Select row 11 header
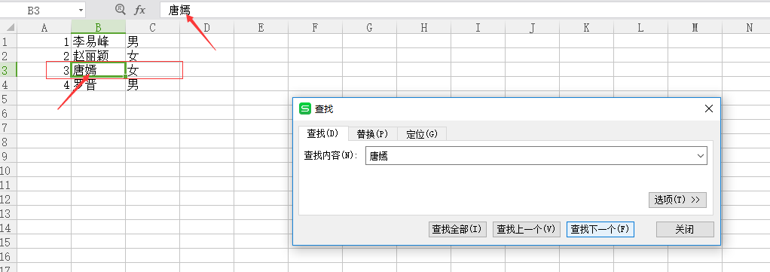Viewport: 770px width, 272px height. coord(8,185)
